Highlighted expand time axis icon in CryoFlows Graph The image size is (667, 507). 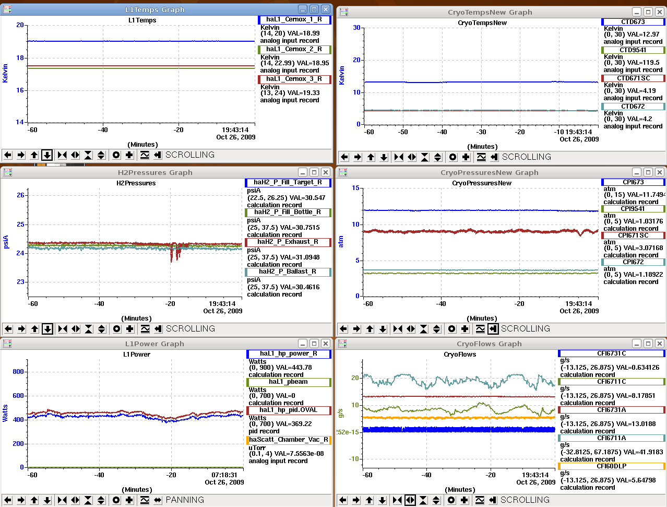pos(410,500)
